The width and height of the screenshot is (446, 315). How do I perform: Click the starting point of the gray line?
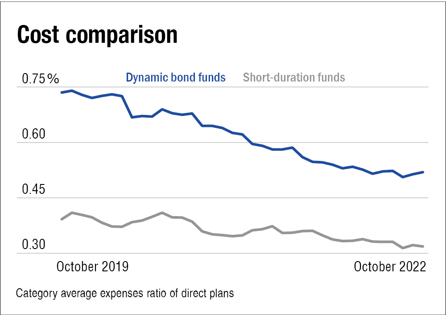(x=62, y=219)
